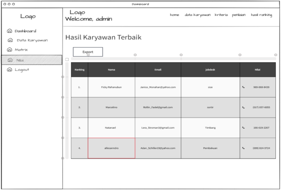Screen dimensions: 281x190
Task: Click phone icon in Natanael's row
Action: (x=243, y=128)
